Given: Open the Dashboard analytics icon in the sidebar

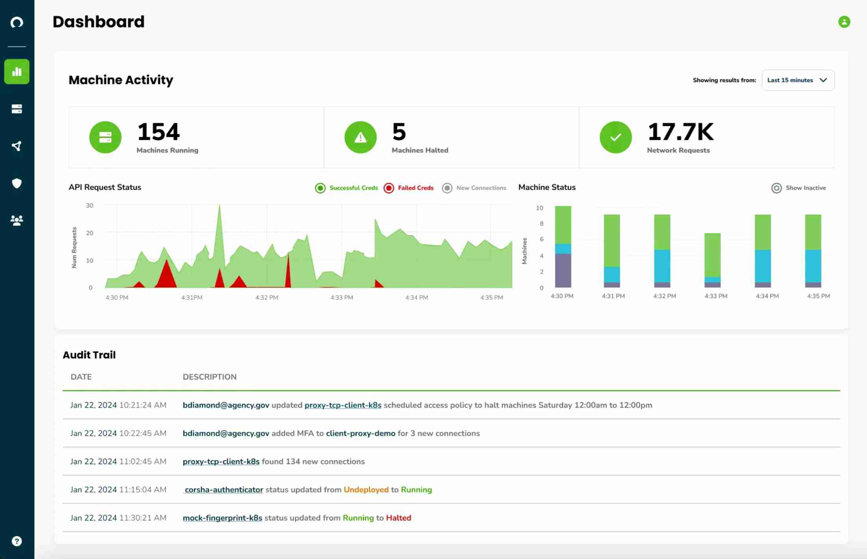Looking at the screenshot, I should pos(17,71).
